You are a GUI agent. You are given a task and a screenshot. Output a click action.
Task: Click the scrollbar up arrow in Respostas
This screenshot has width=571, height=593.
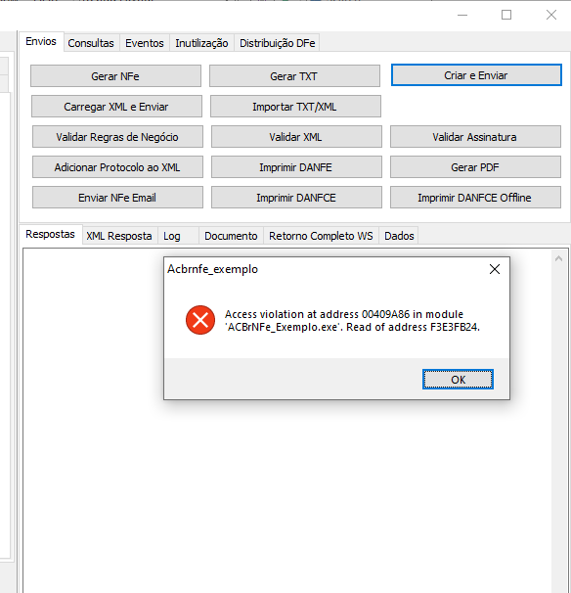558,258
